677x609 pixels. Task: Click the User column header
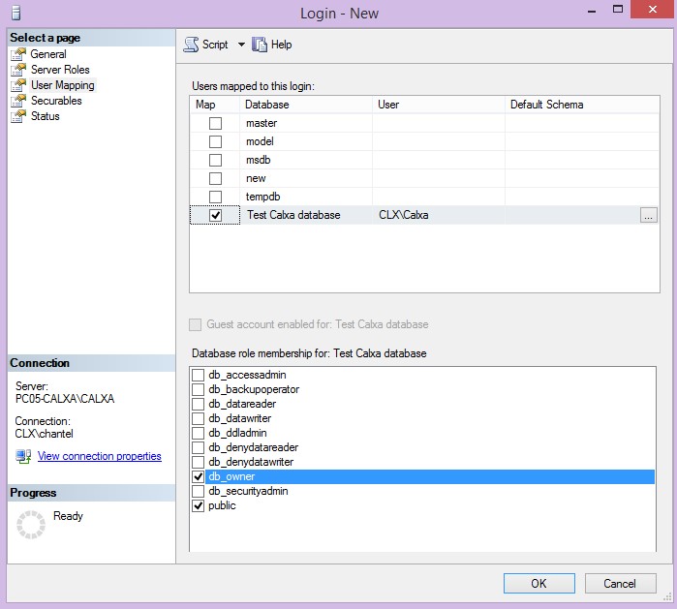click(439, 105)
